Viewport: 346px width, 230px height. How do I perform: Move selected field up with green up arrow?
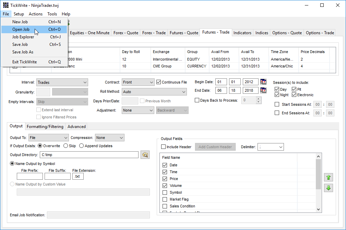click(x=328, y=177)
